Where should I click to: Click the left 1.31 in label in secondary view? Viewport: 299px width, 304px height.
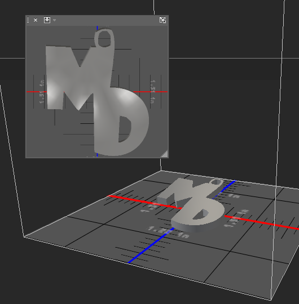[42, 92]
